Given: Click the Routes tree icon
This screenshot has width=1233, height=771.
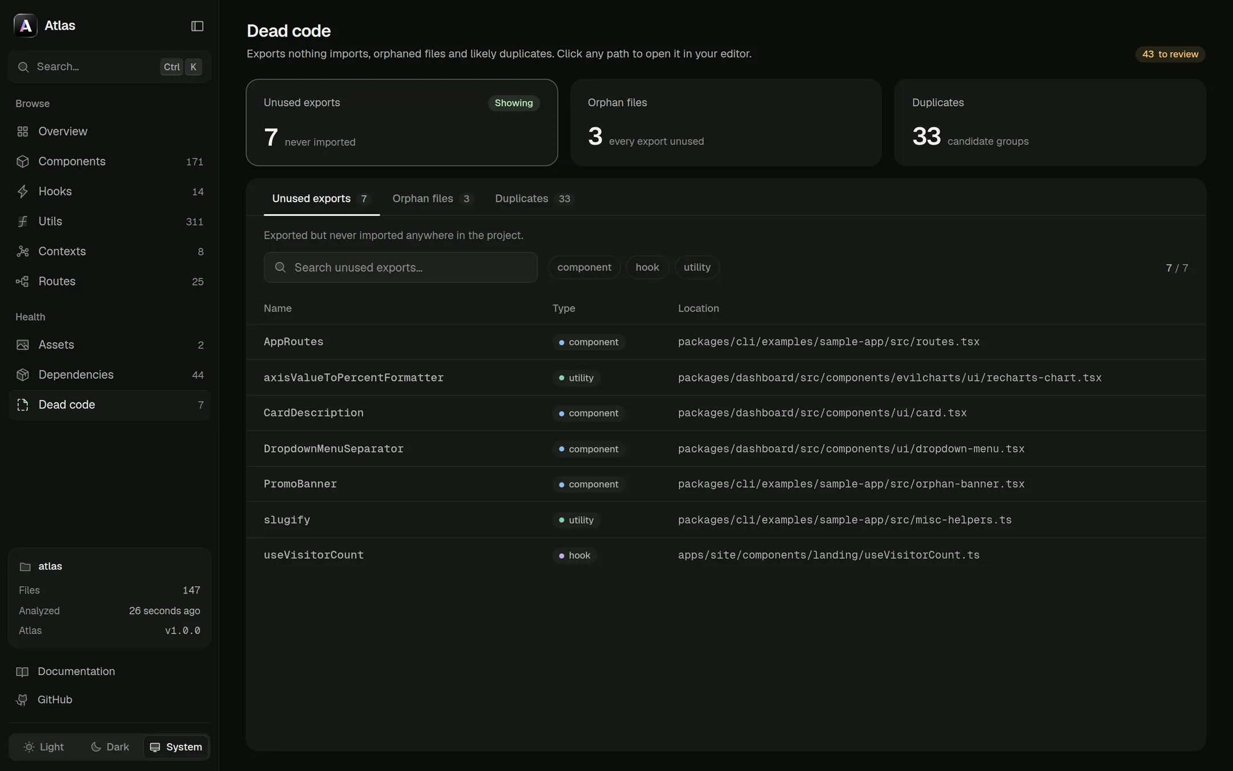Looking at the screenshot, I should [x=23, y=282].
